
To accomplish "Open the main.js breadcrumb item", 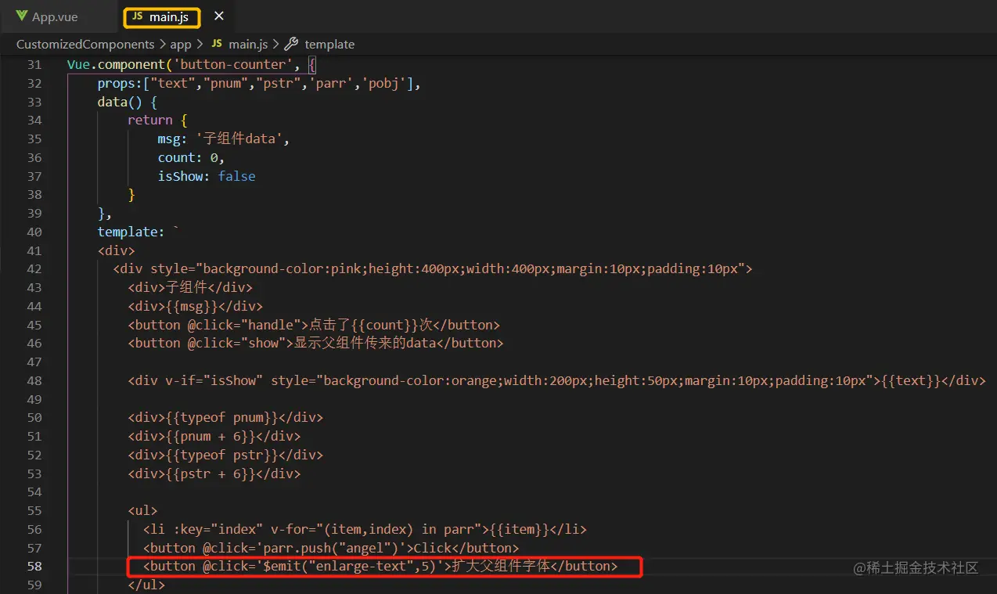I will tap(248, 45).
